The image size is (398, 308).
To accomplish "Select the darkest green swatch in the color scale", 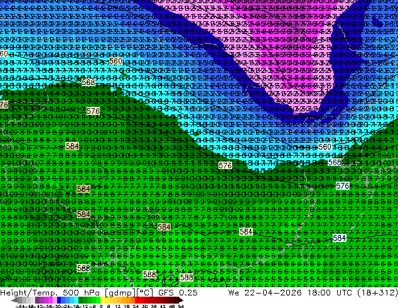I will point(81,300).
